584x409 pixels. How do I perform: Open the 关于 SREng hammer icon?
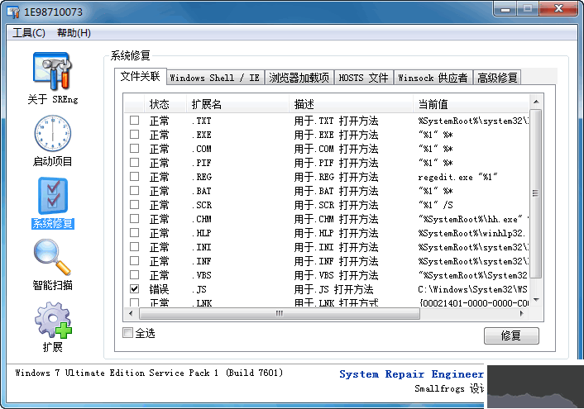coord(52,71)
